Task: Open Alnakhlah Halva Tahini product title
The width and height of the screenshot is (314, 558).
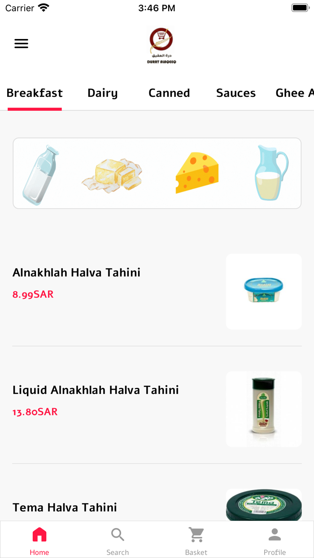Action: point(76,272)
